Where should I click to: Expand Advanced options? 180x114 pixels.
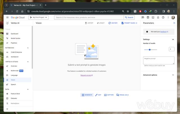(159, 75)
